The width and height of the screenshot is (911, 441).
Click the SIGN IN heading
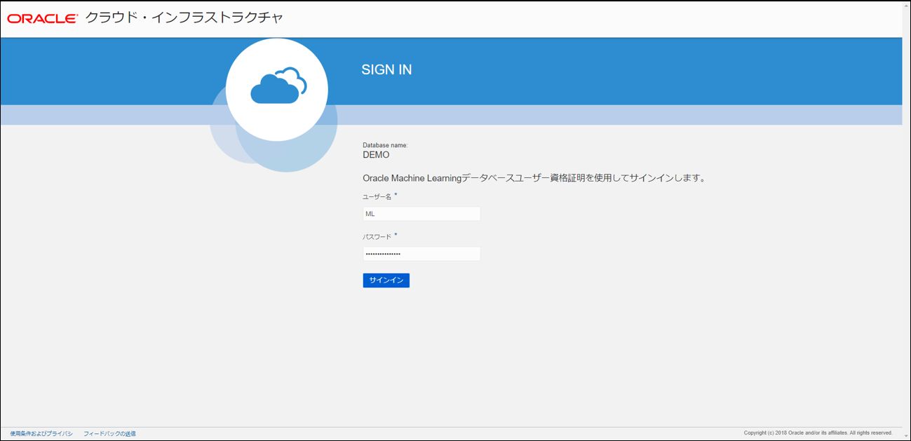(x=386, y=70)
